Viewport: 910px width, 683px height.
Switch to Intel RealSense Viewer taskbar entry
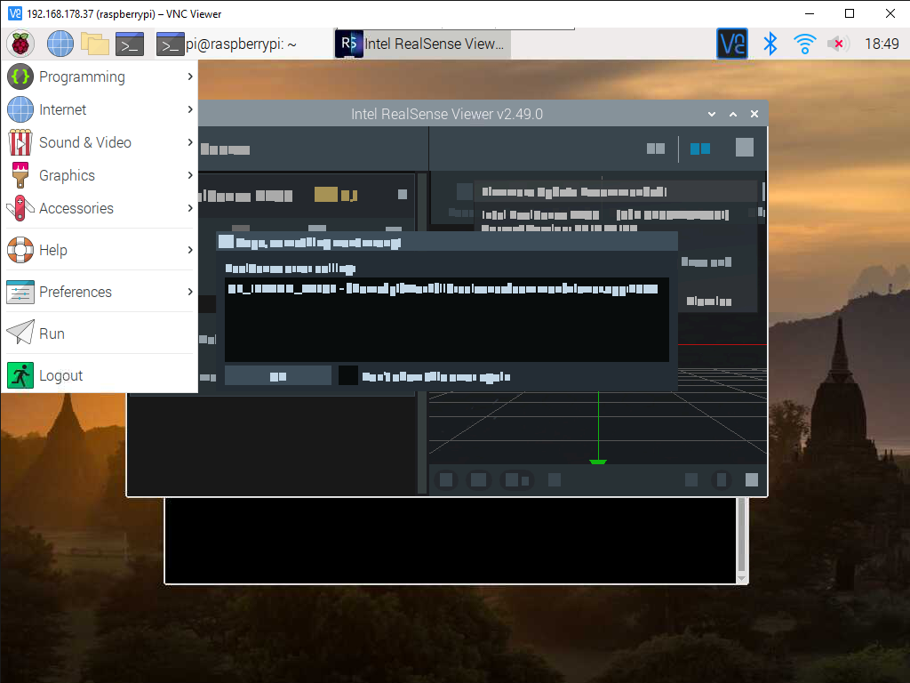(x=423, y=44)
